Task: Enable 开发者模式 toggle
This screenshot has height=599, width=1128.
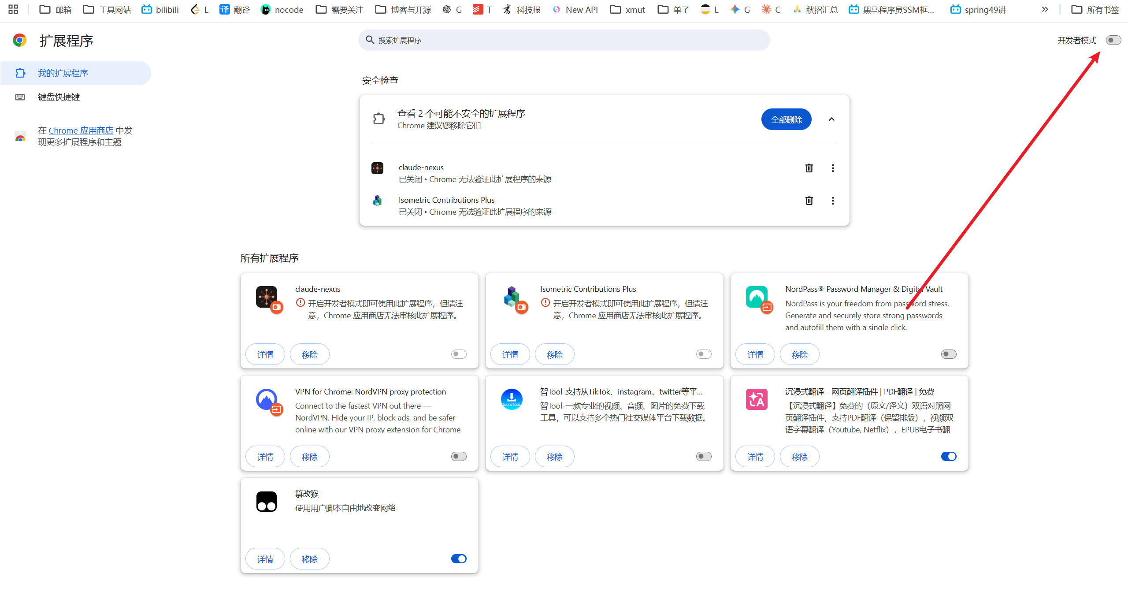Action: pyautogui.click(x=1113, y=40)
